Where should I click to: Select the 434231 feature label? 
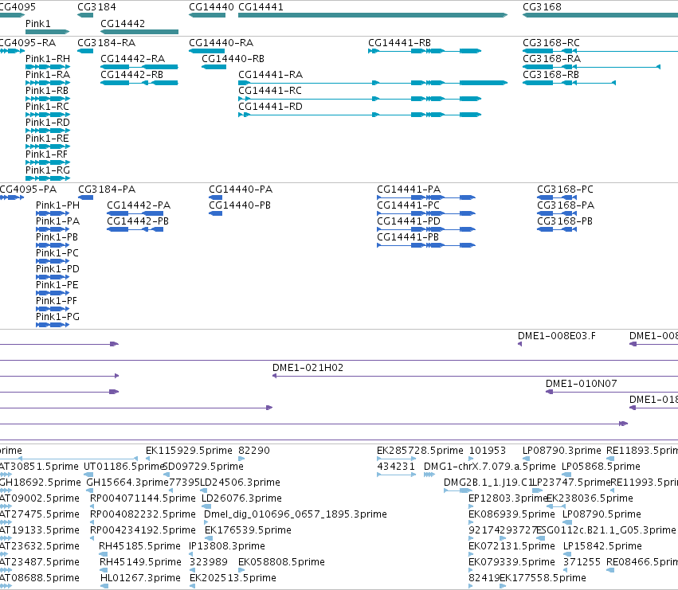coord(396,467)
